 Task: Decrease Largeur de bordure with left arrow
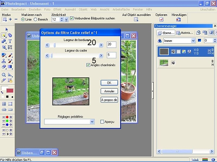(47, 45)
